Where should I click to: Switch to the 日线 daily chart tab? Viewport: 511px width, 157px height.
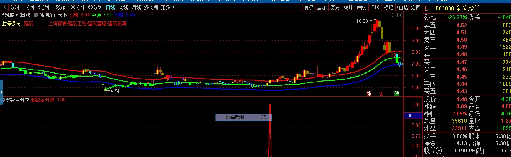[x=110, y=7]
